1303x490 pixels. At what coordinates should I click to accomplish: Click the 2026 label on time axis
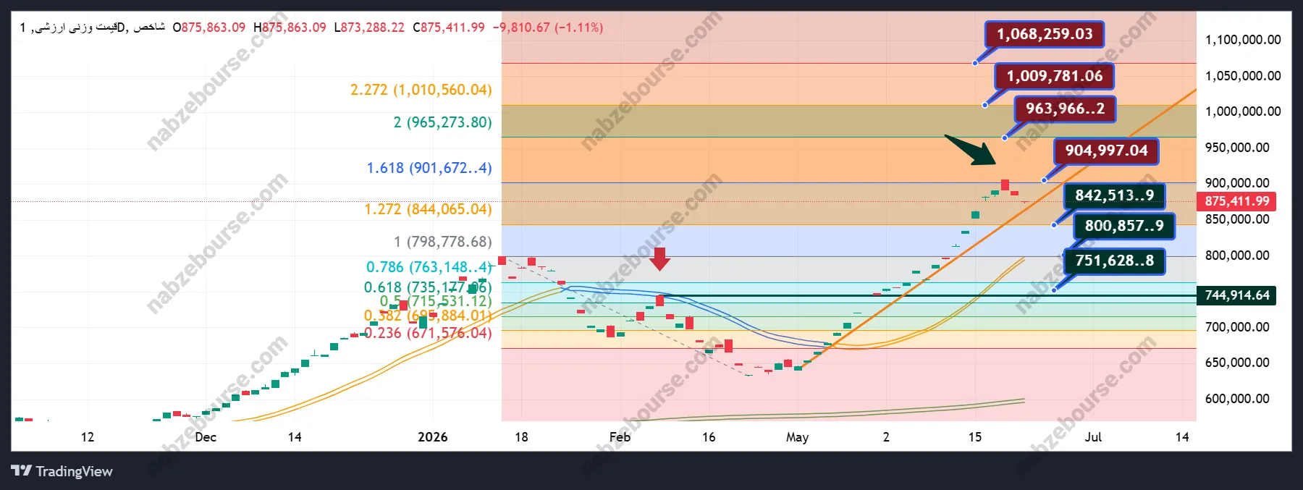tap(433, 437)
